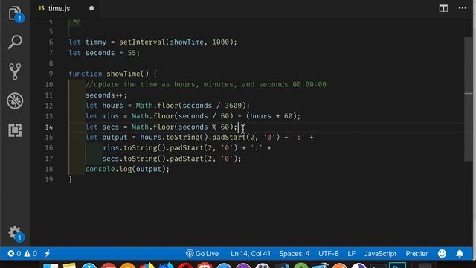Click 'mins.toString()' on line 16
Viewport: 476px width, 268px height.
point(134,148)
